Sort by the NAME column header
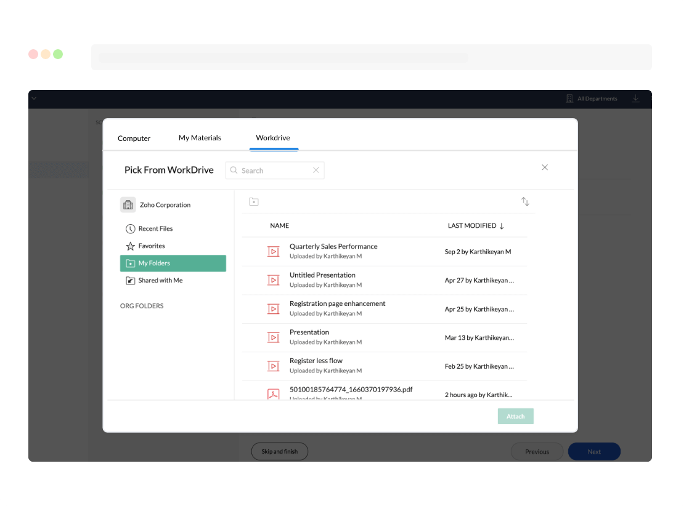The image size is (689, 506). (279, 225)
